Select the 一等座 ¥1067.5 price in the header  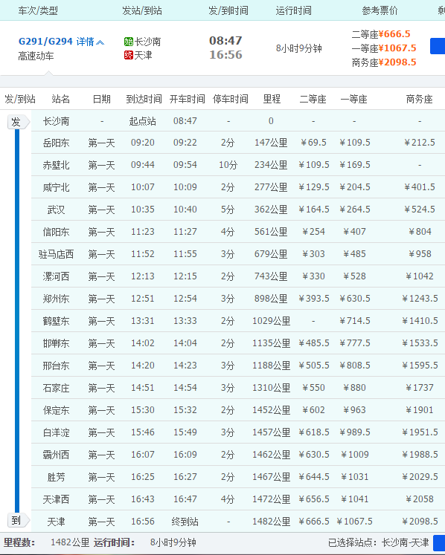[x=384, y=48]
